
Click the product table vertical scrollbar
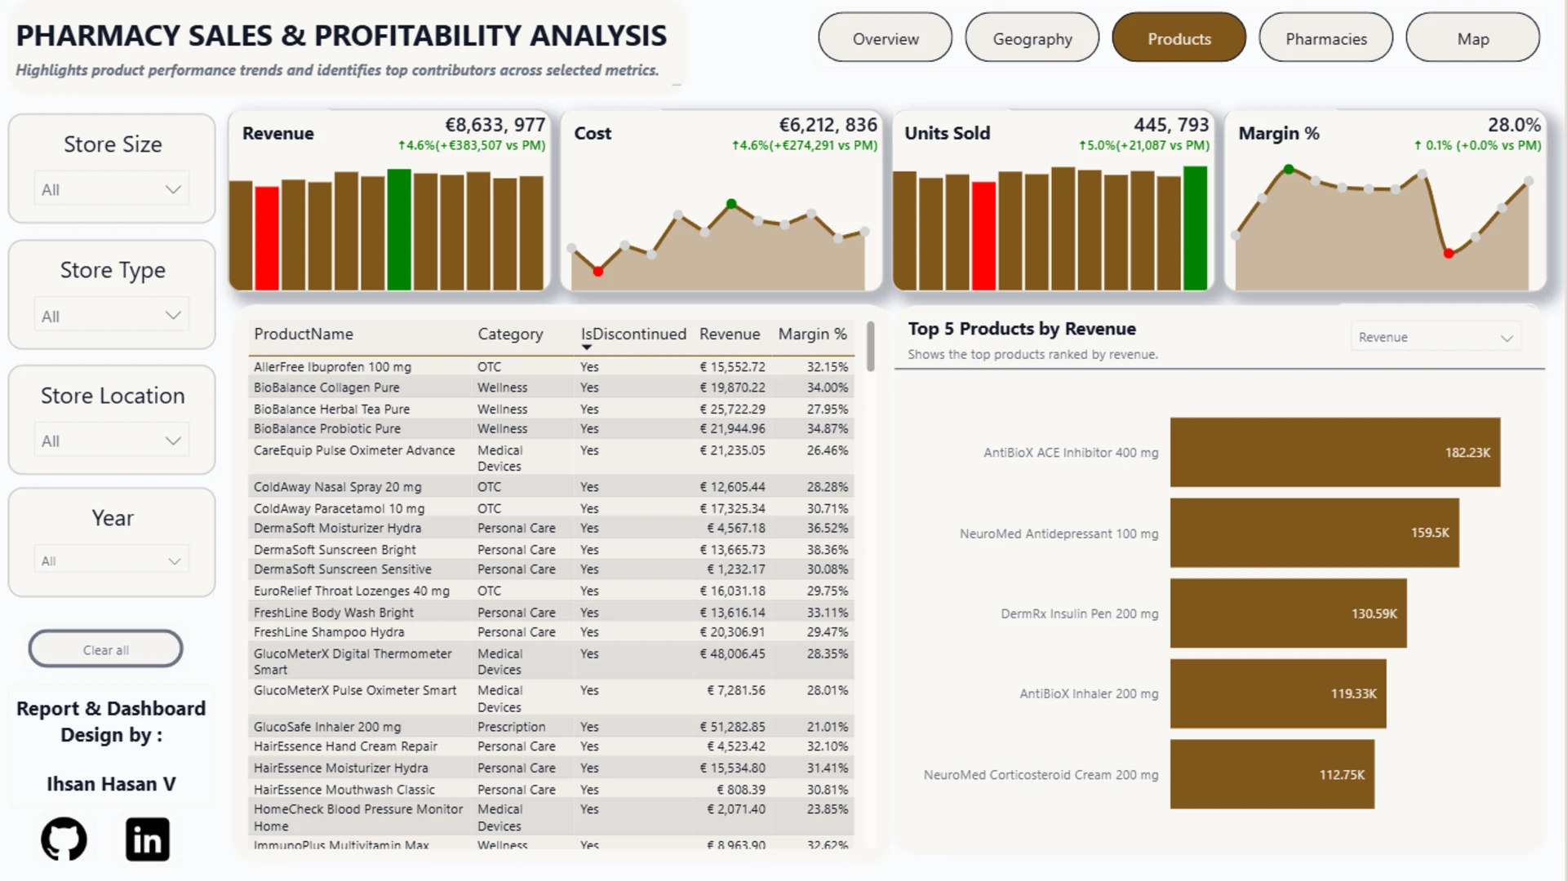871,346
